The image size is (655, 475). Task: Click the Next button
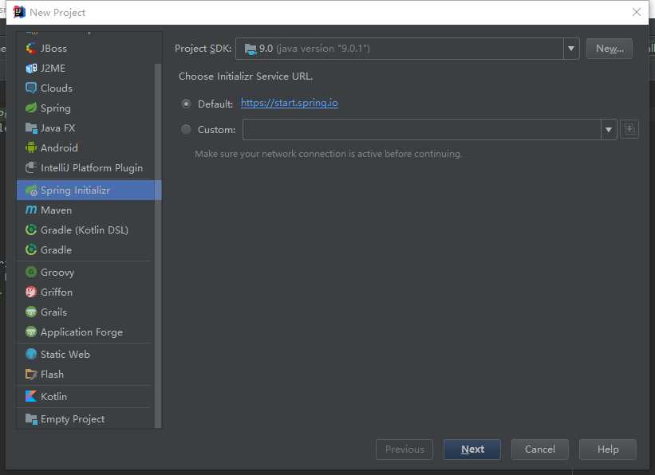(x=472, y=449)
